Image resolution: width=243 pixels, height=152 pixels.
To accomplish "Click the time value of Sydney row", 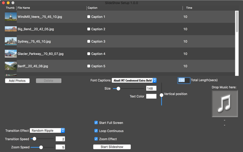I will (185, 41).
